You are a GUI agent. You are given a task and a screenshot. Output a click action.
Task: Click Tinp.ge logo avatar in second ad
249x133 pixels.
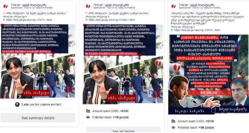(x=88, y=6)
